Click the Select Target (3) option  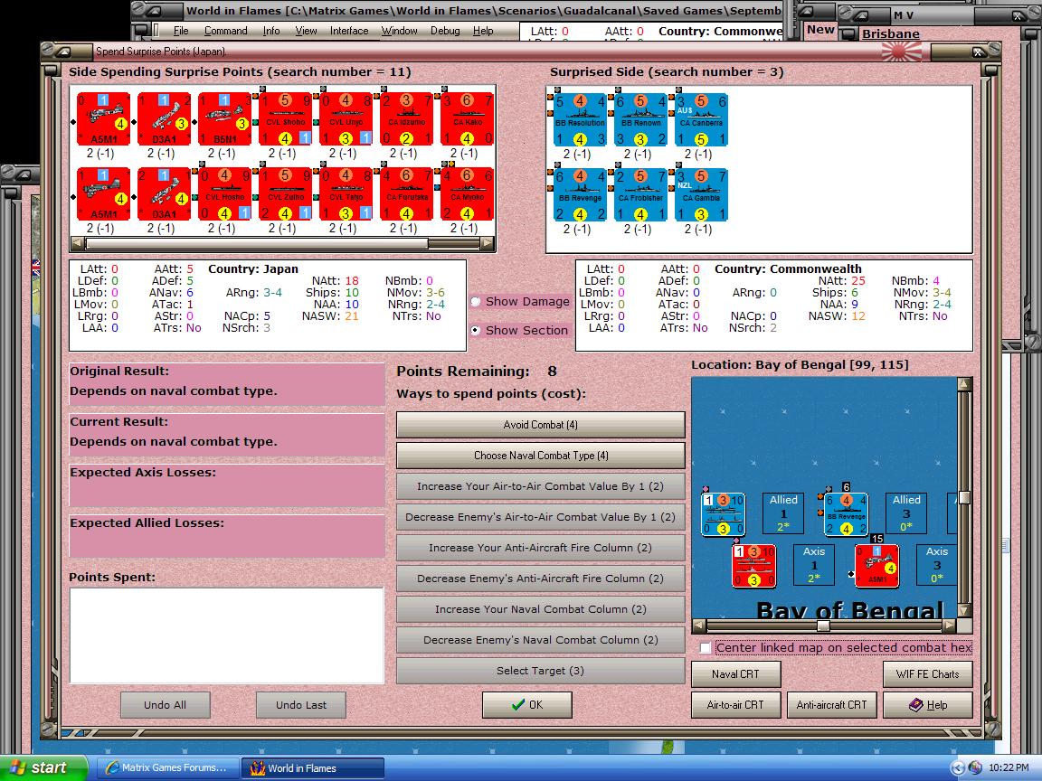tap(540, 671)
